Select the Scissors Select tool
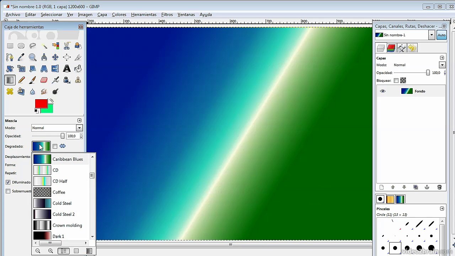Viewport: 455px width, 256px height. 67,46
